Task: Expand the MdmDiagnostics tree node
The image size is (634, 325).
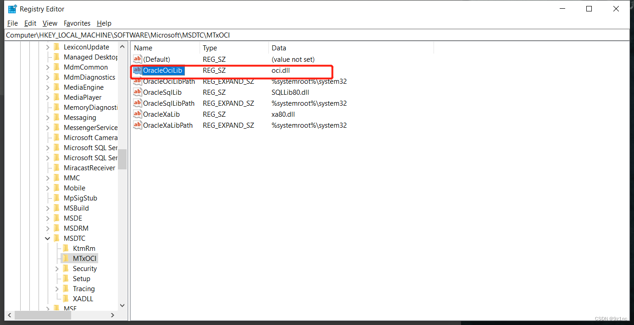Action: [x=48, y=77]
